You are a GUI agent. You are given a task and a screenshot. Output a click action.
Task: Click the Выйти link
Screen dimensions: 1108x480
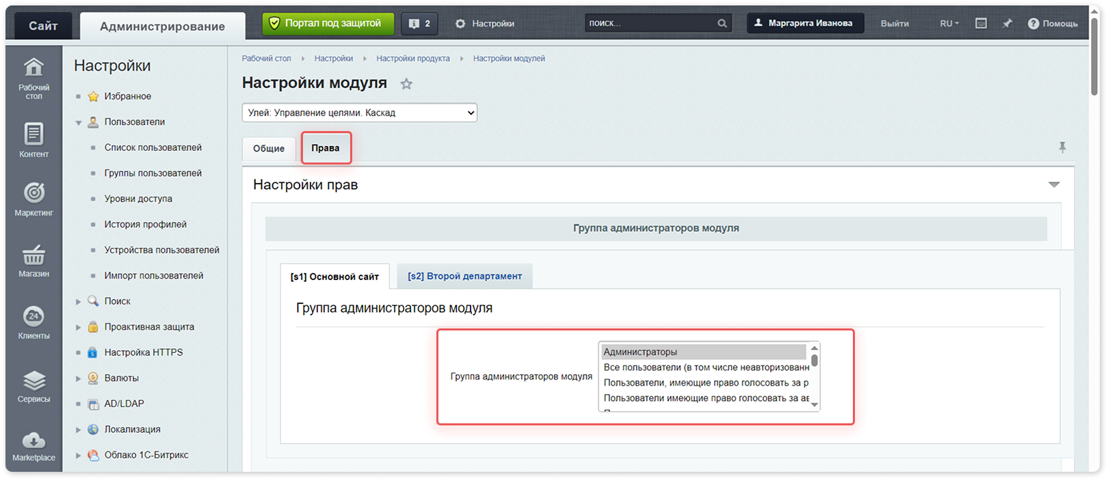pyautogui.click(x=895, y=23)
